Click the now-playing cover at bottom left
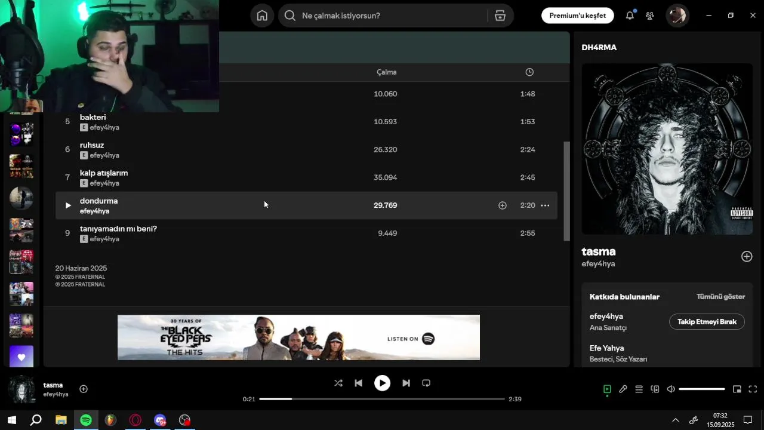Screen dimensions: 764x430 click(22, 389)
